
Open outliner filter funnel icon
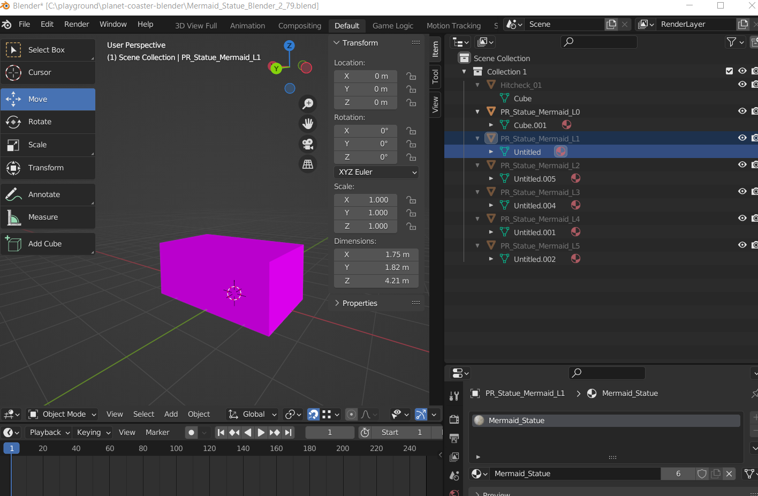tap(735, 42)
